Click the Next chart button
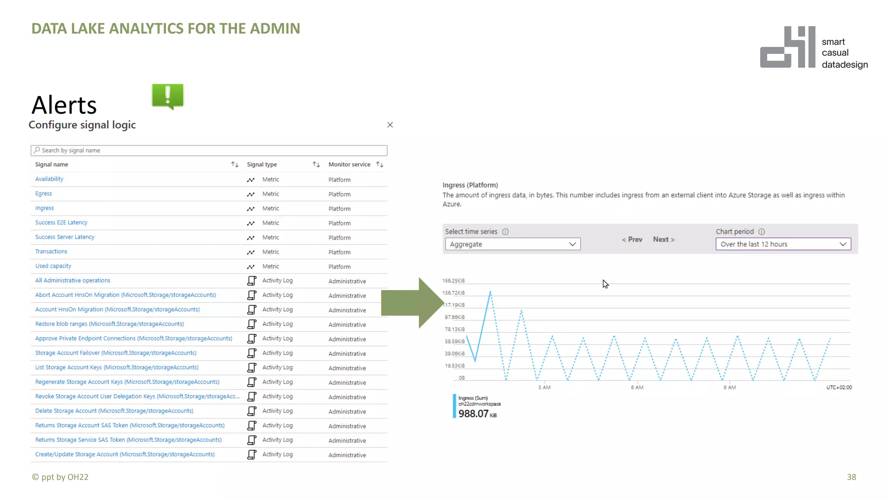Viewport: 888px width, 500px height. click(664, 240)
